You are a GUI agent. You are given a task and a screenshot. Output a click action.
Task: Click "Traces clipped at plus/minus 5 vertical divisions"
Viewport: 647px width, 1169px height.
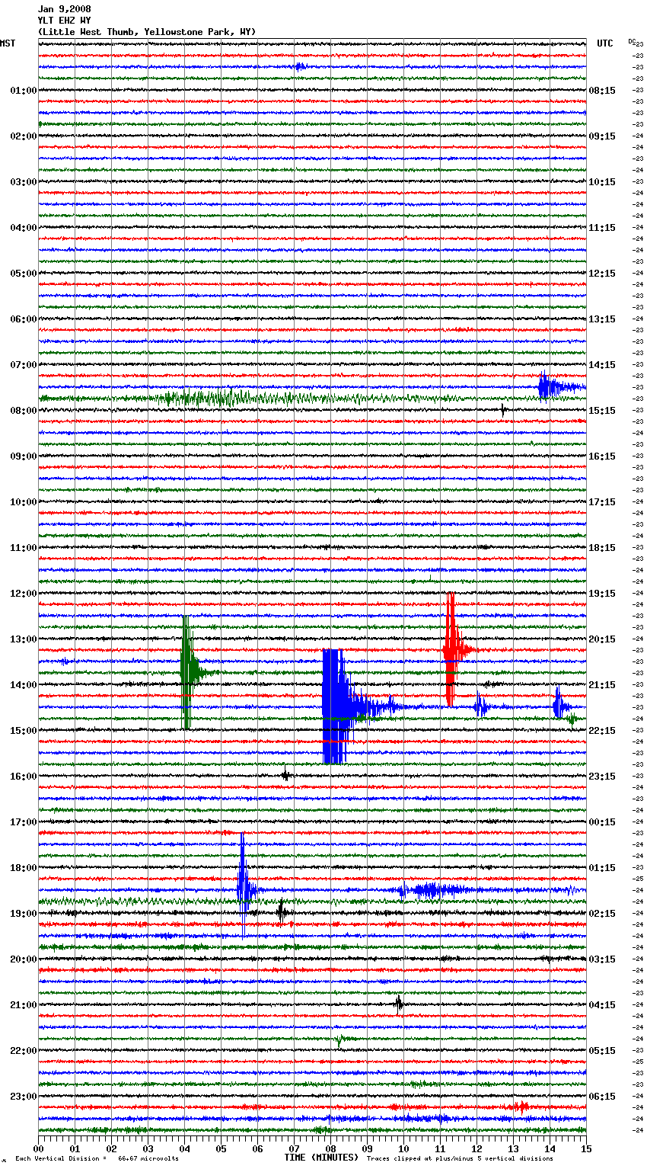(x=460, y=1159)
